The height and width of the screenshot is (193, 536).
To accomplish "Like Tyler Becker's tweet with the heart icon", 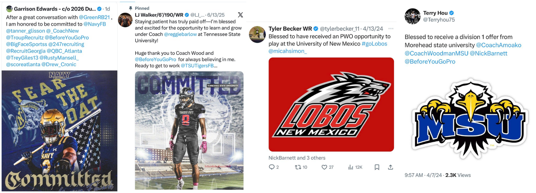I will point(324,167).
